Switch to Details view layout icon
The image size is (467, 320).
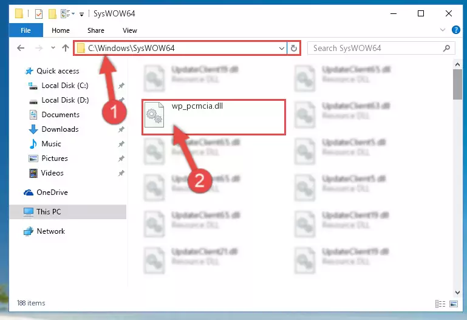tap(440, 304)
